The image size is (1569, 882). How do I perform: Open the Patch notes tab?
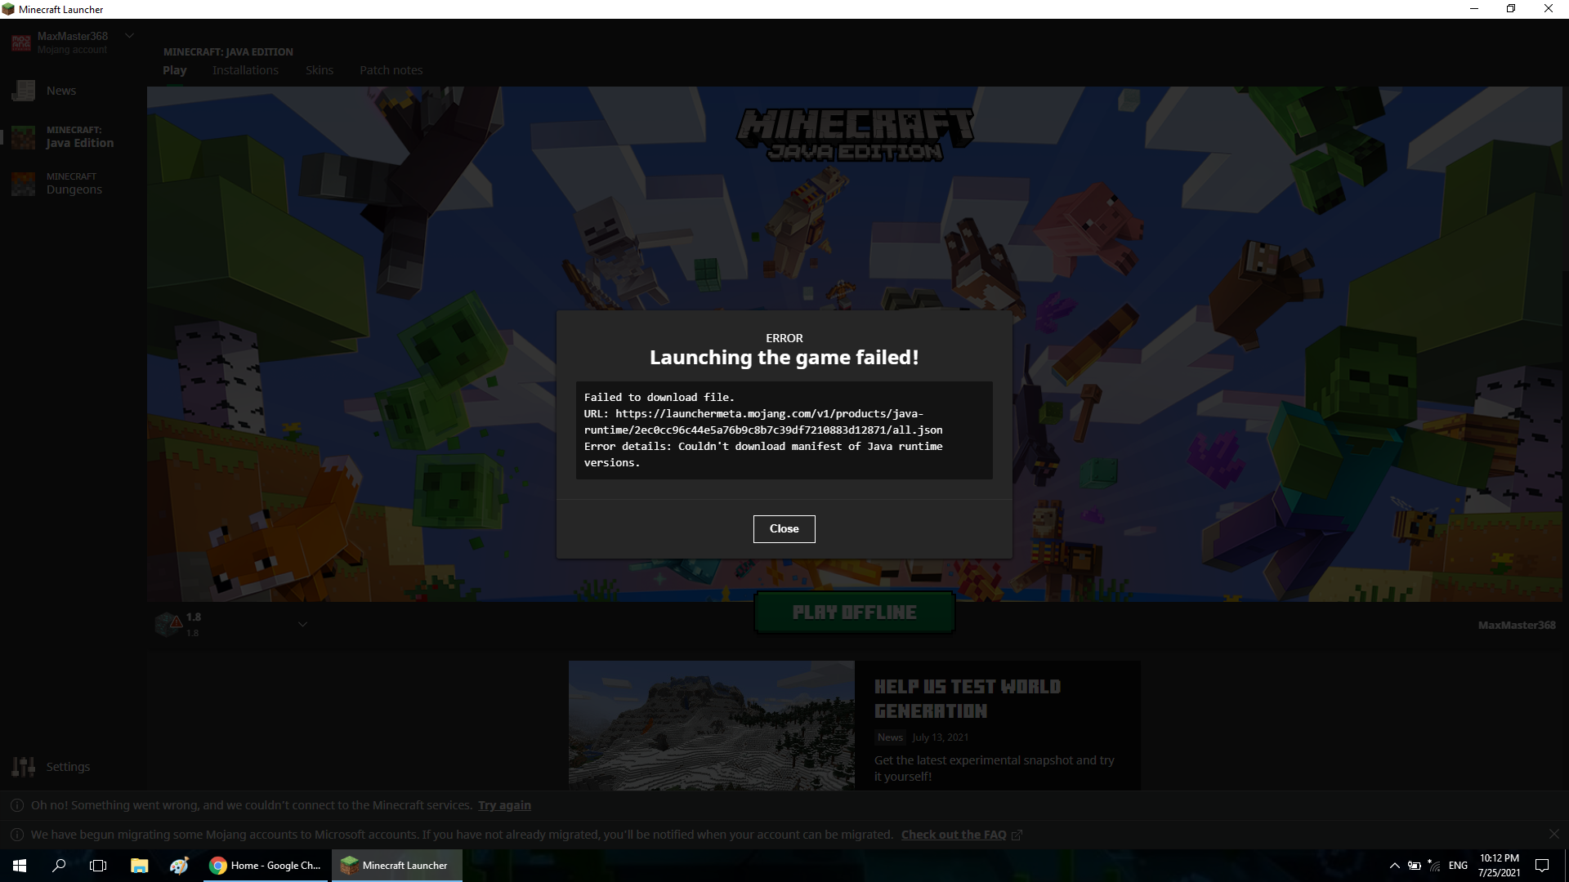pos(391,70)
